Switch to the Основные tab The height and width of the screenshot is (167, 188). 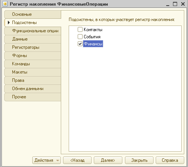click(x=33, y=14)
